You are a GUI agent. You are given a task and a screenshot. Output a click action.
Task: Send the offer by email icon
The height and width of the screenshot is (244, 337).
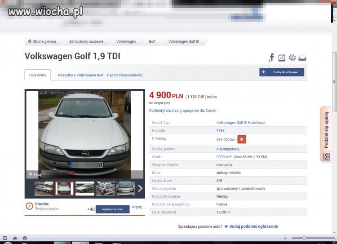click(x=302, y=58)
